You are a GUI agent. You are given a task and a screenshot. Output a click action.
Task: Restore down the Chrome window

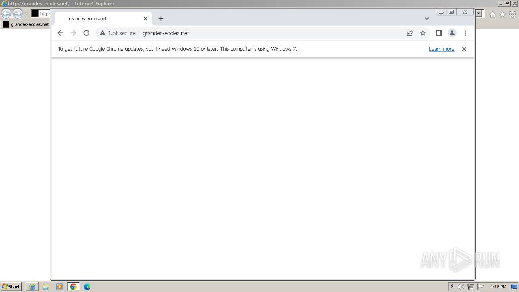451,12
